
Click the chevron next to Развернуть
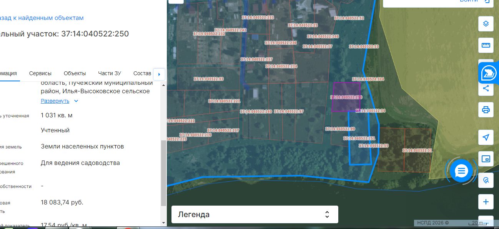[x=76, y=101]
